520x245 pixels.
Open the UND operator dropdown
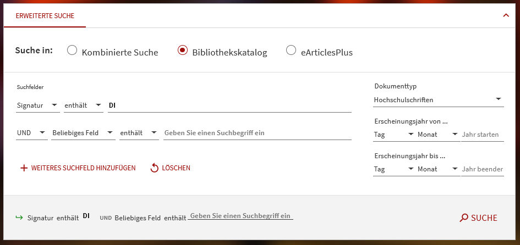pos(31,133)
